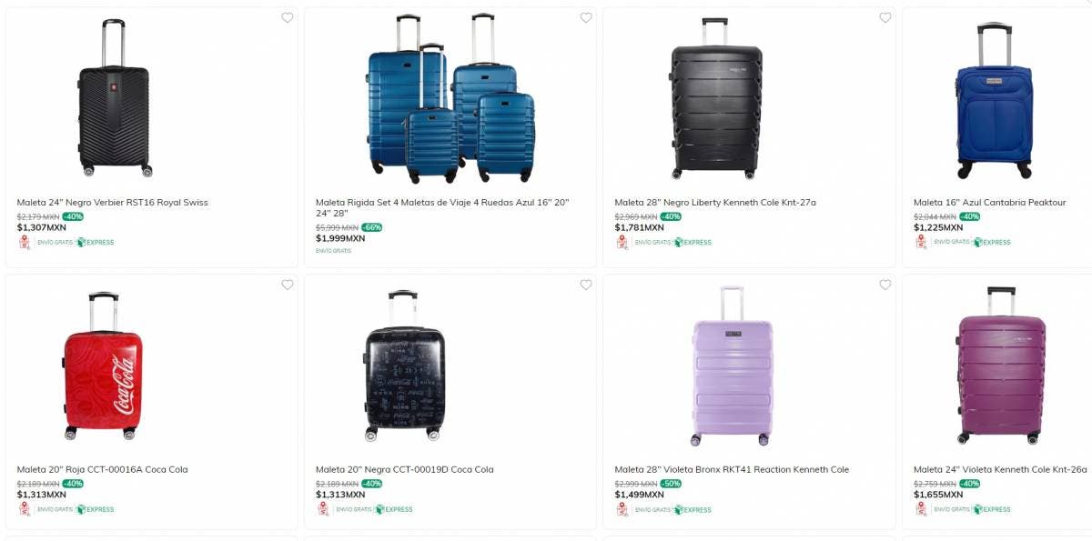The height and width of the screenshot is (541, 1092).
Task: Click red store-pickup icon on Liberty suitcase
Action: click(x=622, y=243)
